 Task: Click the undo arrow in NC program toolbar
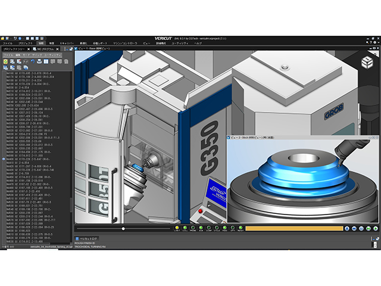(x=33, y=62)
